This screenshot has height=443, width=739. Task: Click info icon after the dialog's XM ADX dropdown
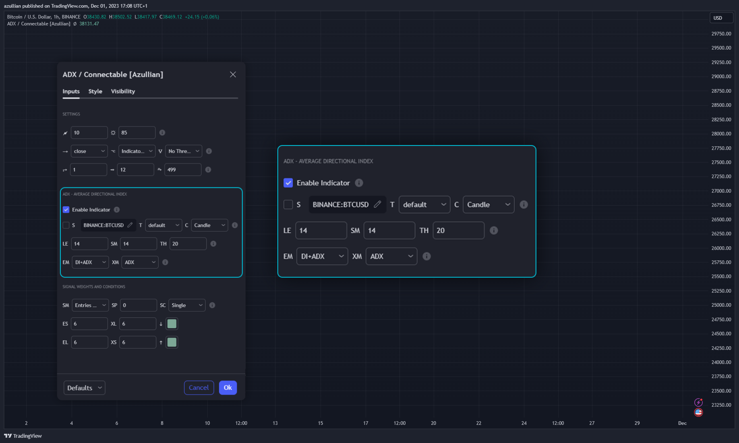click(165, 262)
